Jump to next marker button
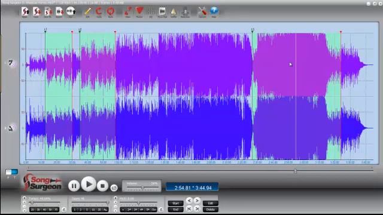This screenshot has width=383, height=215. tap(197, 208)
